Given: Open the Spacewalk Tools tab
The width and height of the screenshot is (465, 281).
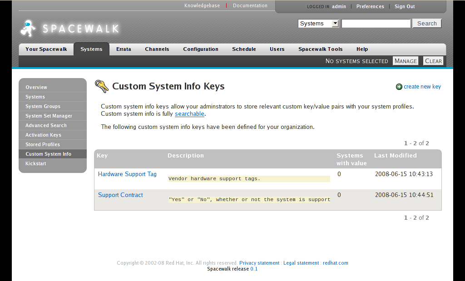Looking at the screenshot, I should click(x=321, y=49).
